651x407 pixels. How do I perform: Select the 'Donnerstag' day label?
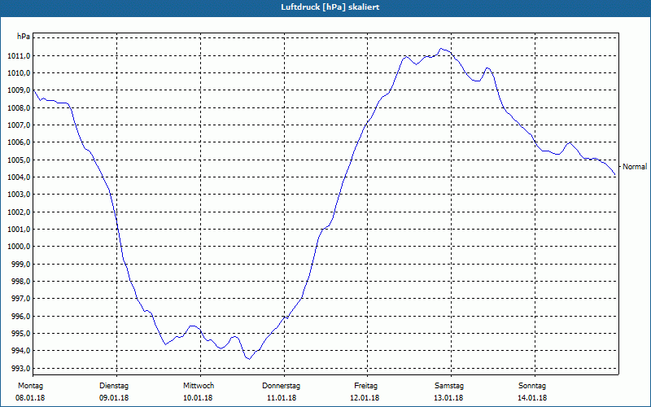[281, 386]
